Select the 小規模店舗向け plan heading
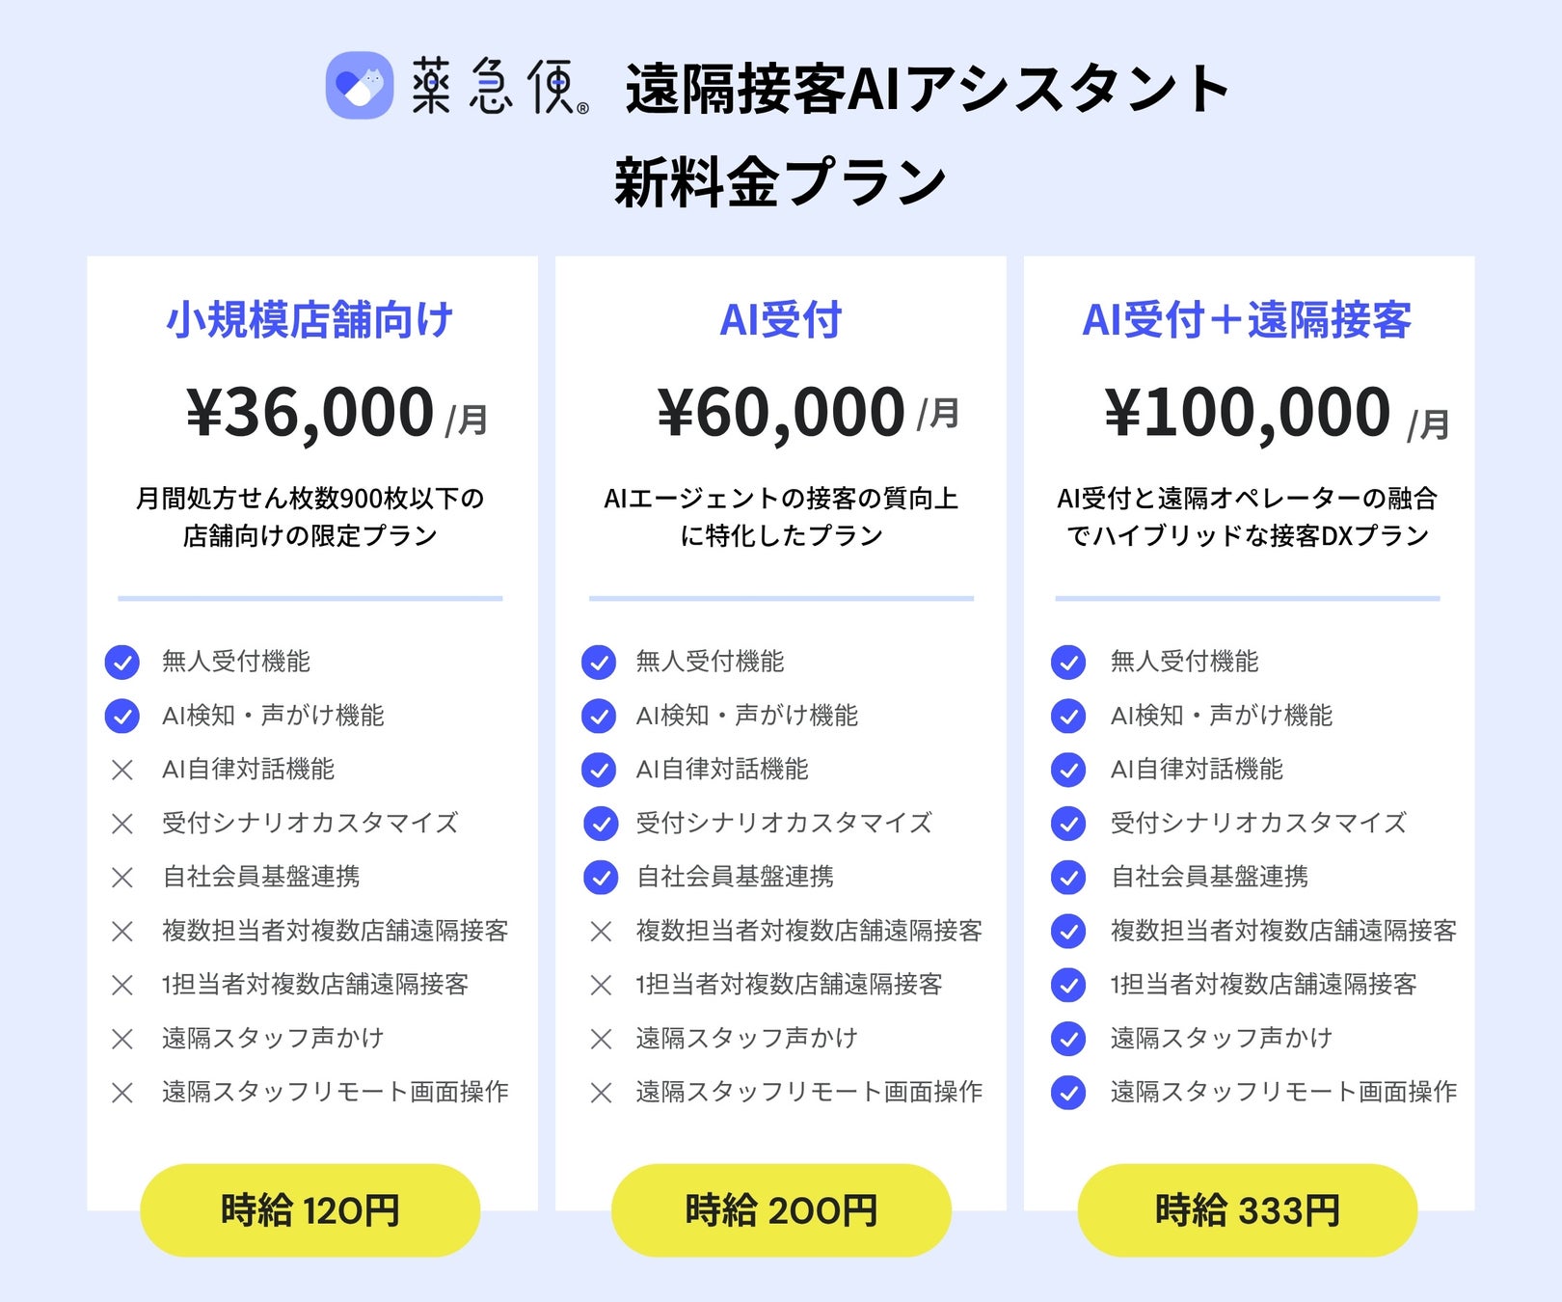 (x=310, y=320)
